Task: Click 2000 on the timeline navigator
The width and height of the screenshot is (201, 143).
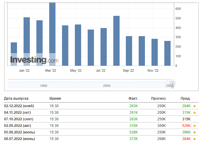Action: (106, 86)
